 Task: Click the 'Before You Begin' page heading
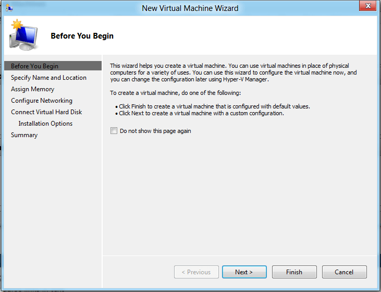[x=82, y=36]
